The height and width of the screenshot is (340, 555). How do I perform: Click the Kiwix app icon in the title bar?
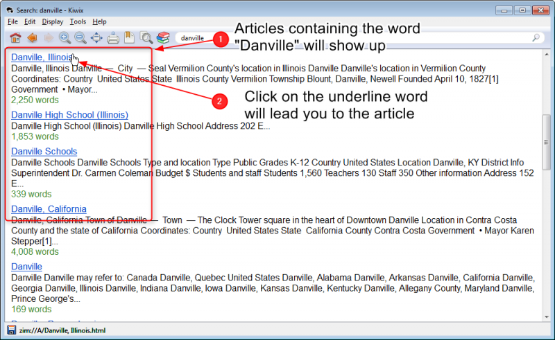point(10,10)
